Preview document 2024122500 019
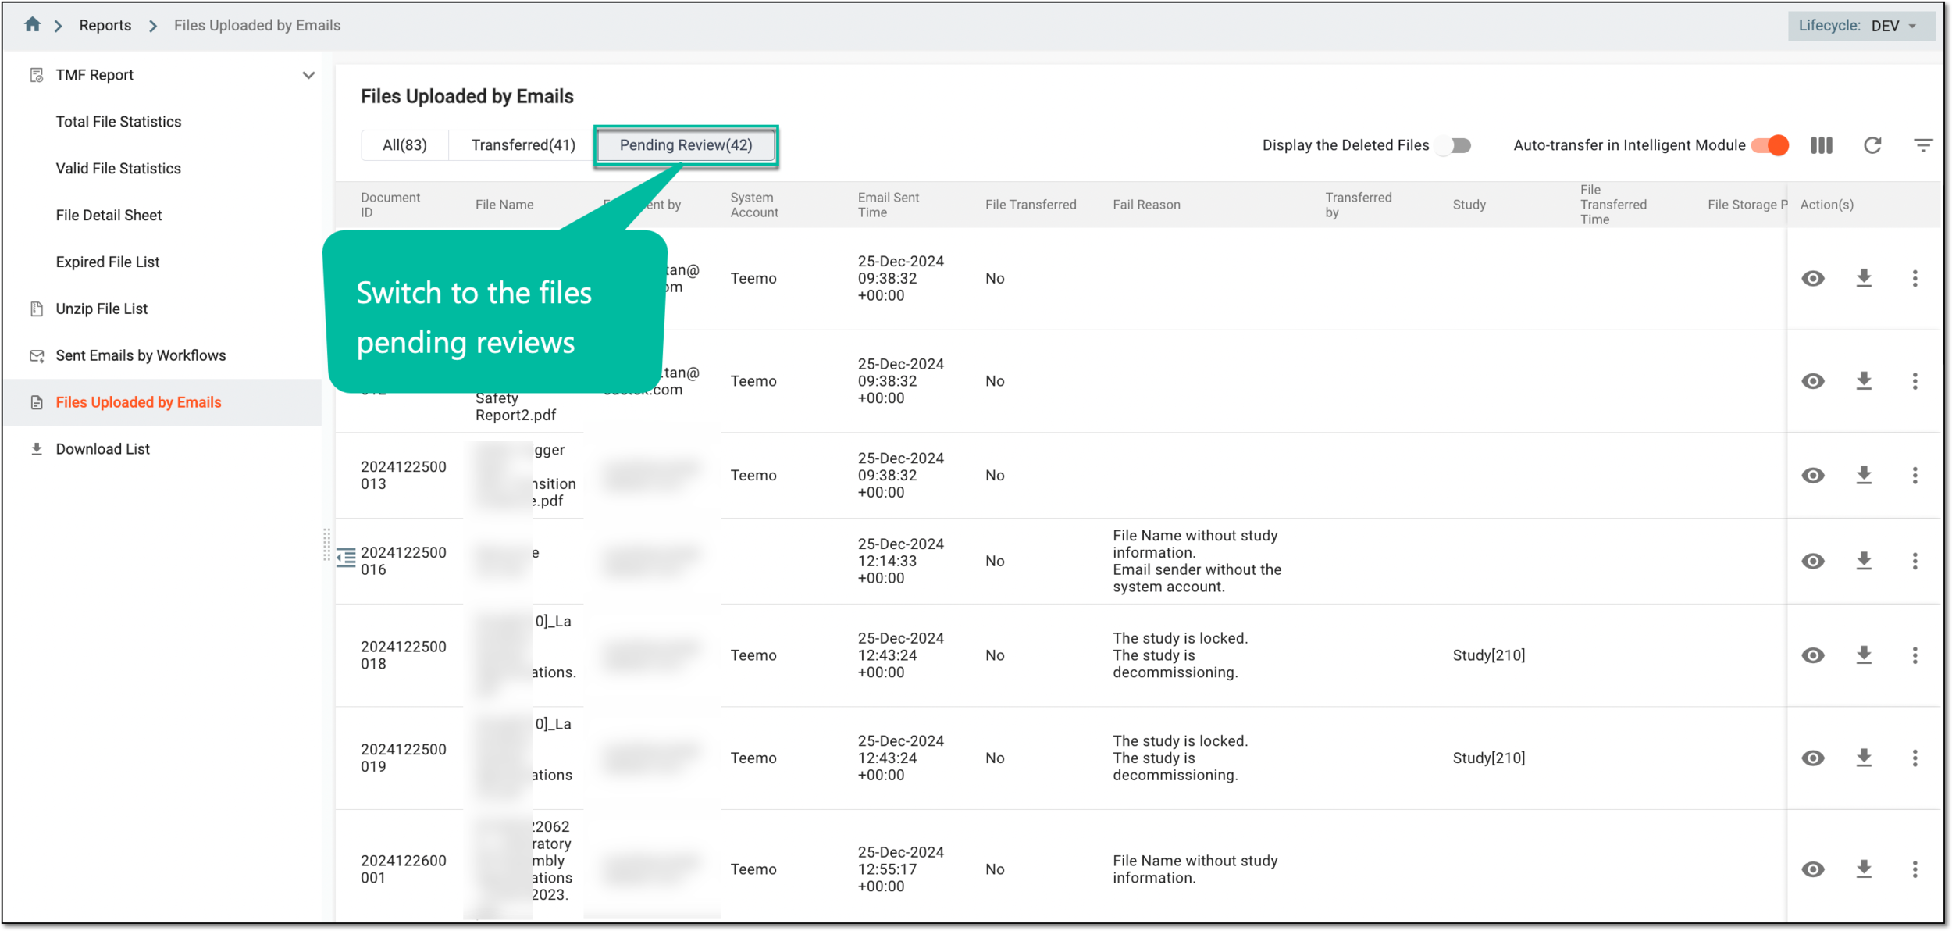This screenshot has width=1952, height=931. 1813,758
